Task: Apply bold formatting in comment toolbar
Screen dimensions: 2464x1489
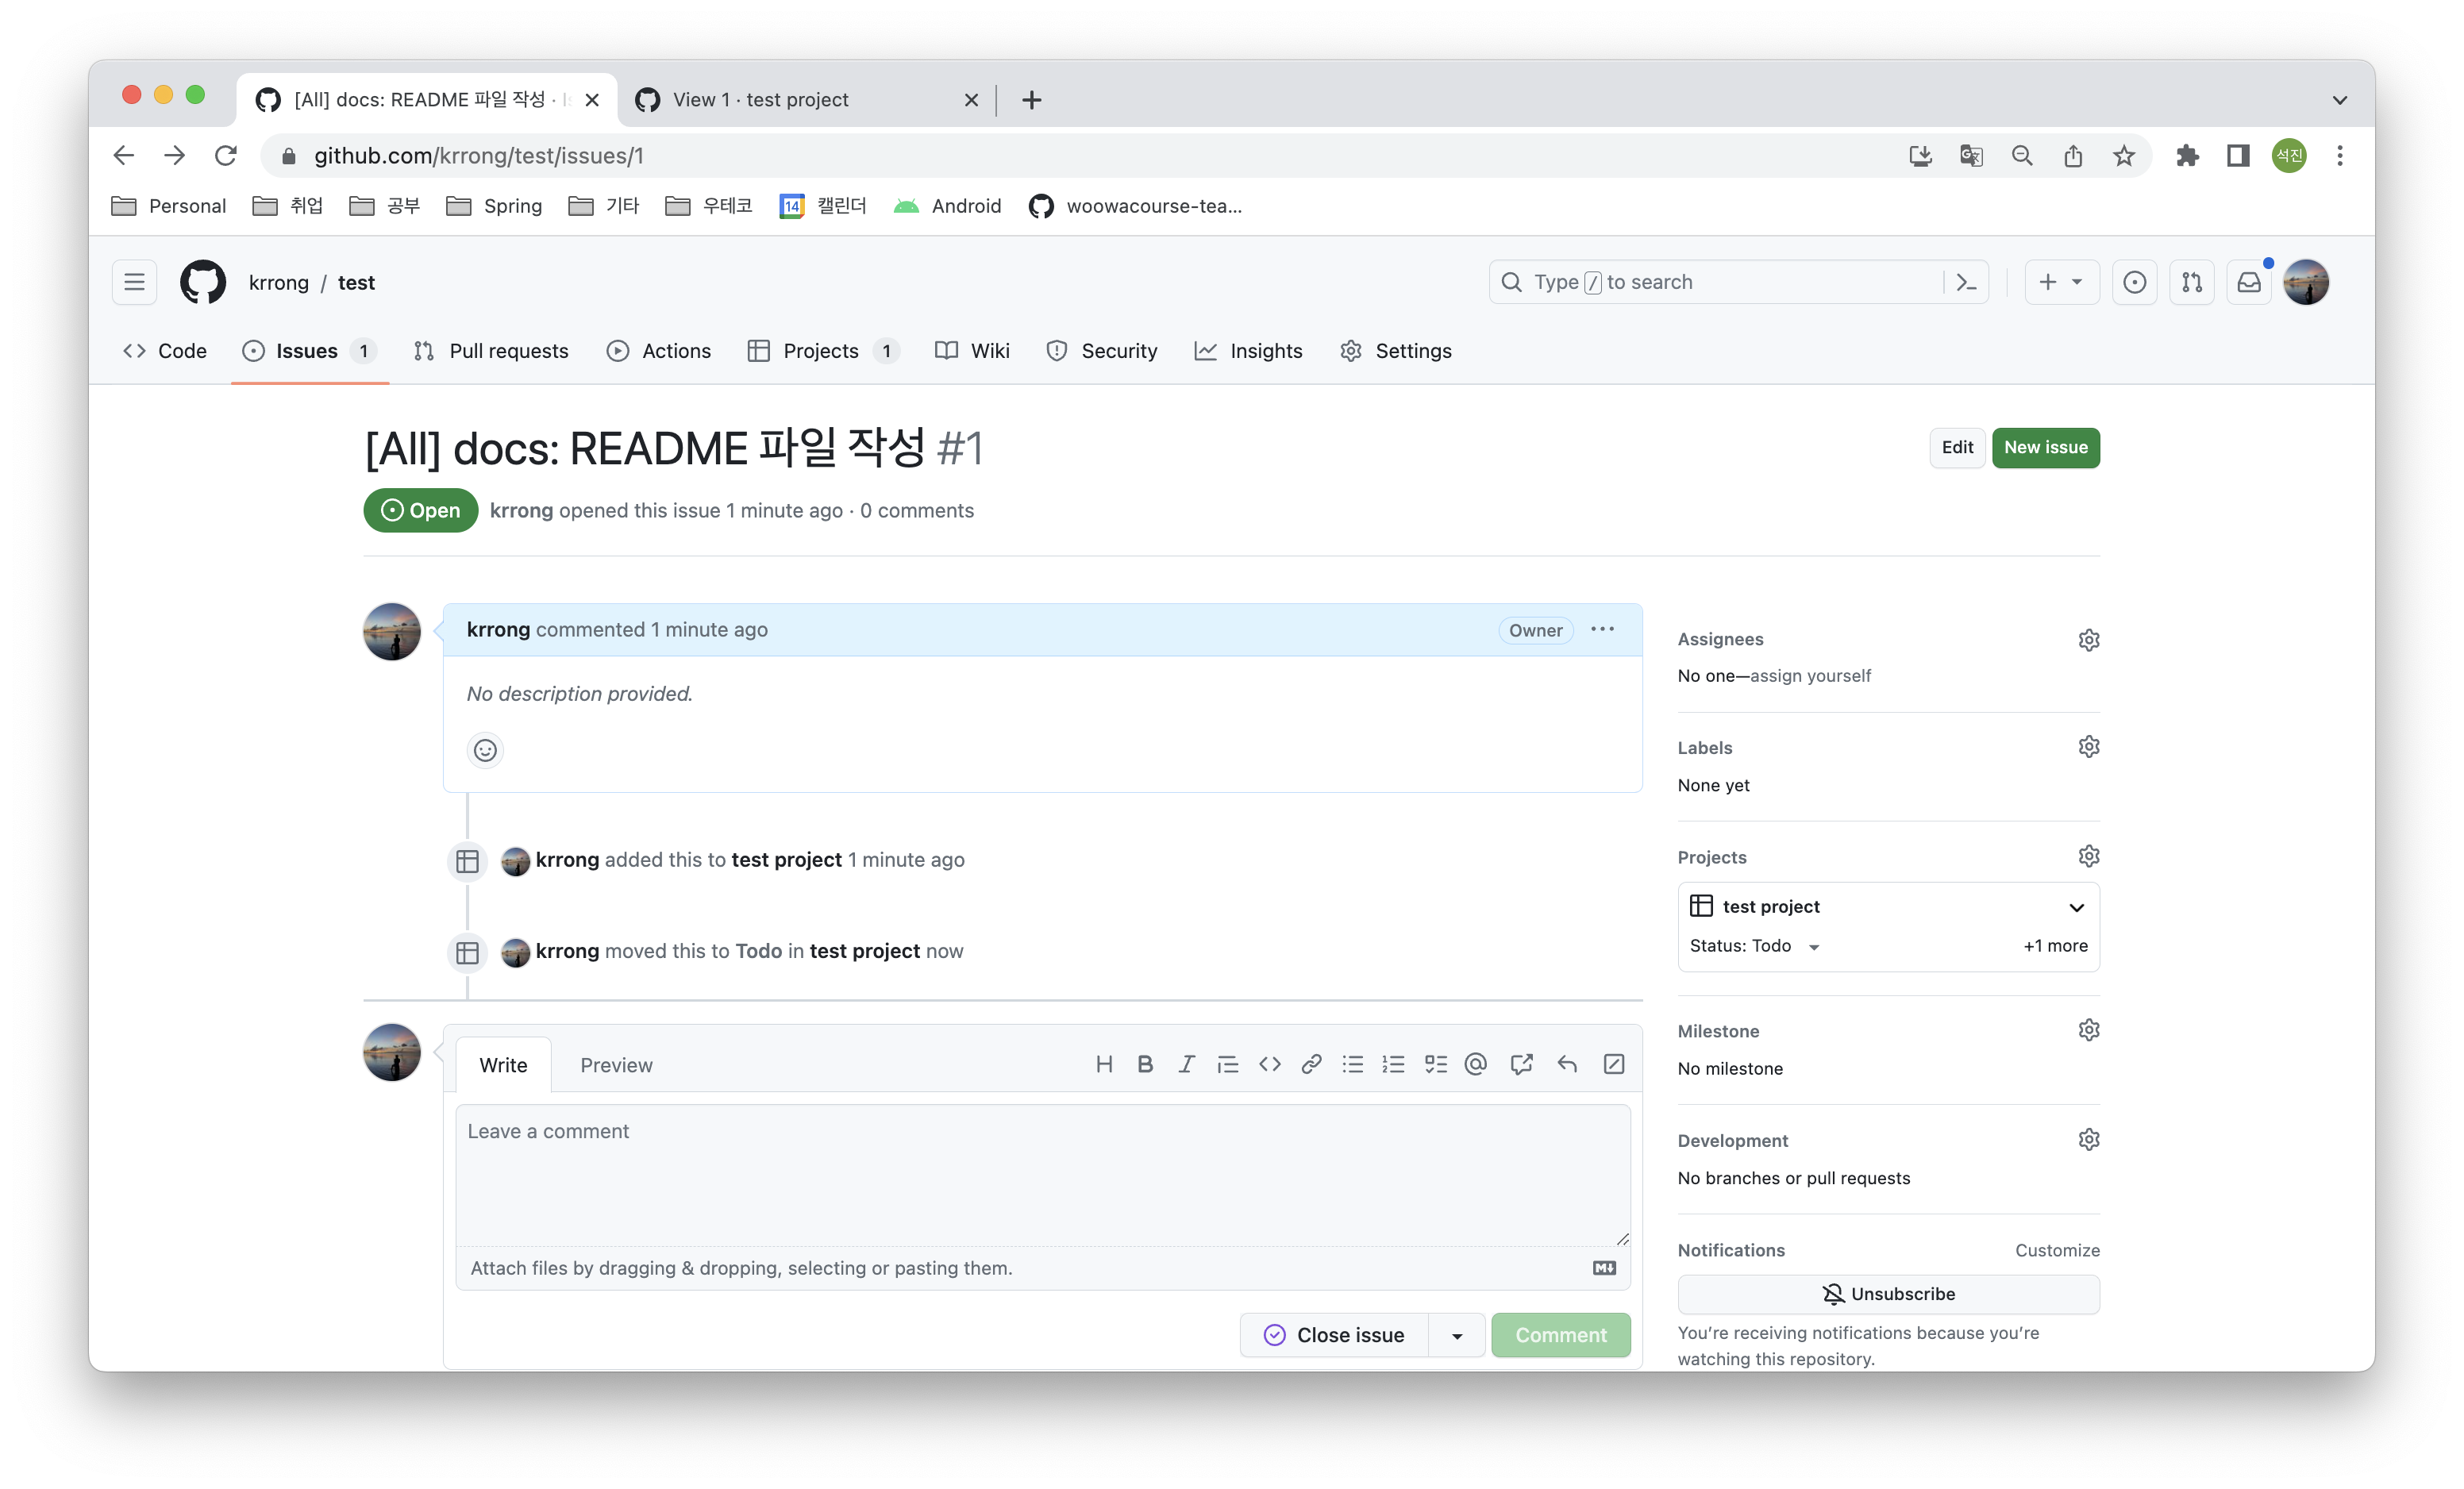Action: tap(1145, 1064)
